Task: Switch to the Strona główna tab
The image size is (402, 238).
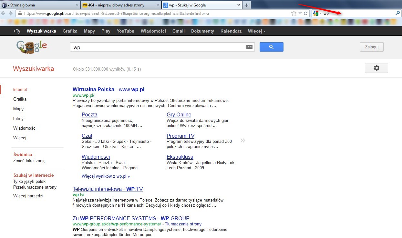Action: (x=40, y=5)
